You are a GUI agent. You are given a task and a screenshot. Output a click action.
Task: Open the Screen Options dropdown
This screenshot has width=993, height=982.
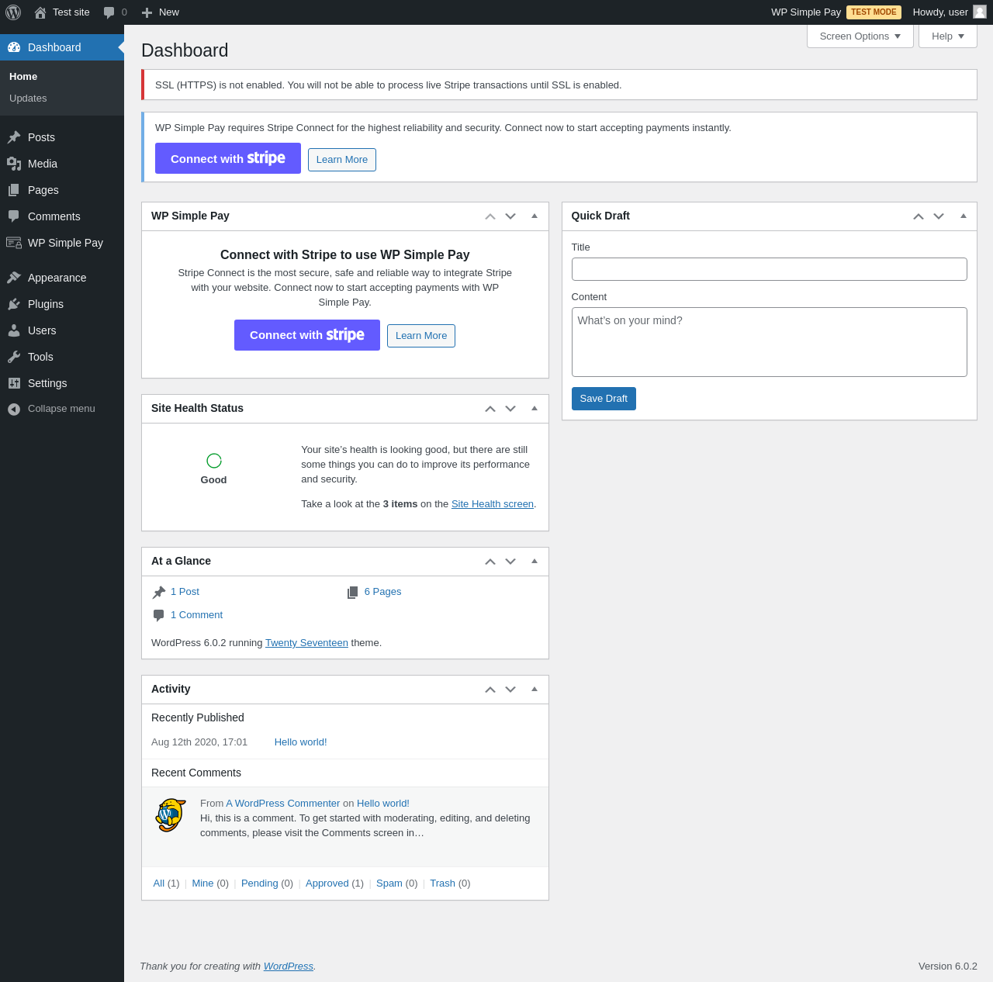click(x=860, y=36)
